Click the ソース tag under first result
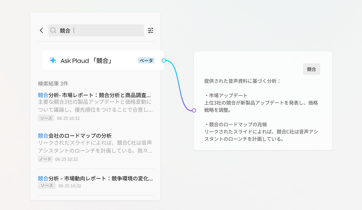 point(46,118)
